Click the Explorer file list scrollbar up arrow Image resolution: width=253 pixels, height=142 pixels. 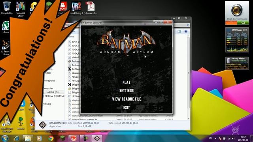click(189, 36)
